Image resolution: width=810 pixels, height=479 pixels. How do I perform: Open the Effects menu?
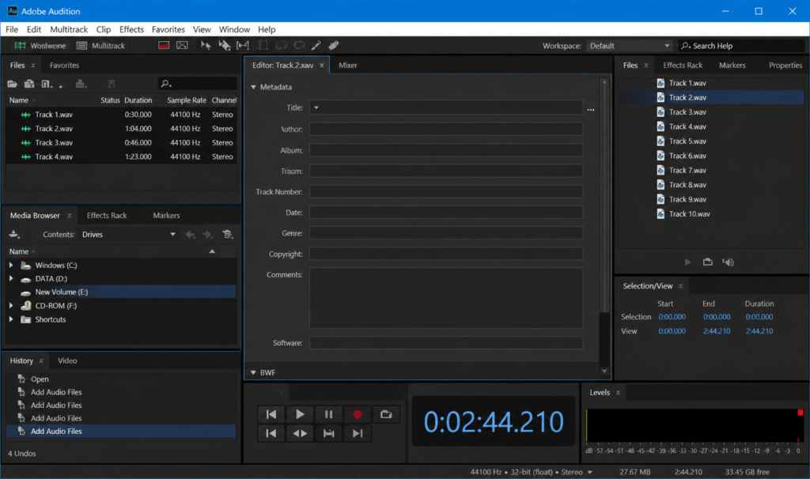click(x=131, y=29)
